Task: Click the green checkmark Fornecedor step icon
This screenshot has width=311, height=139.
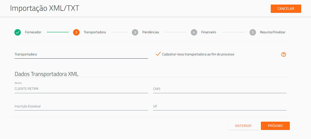Action: (x=17, y=32)
